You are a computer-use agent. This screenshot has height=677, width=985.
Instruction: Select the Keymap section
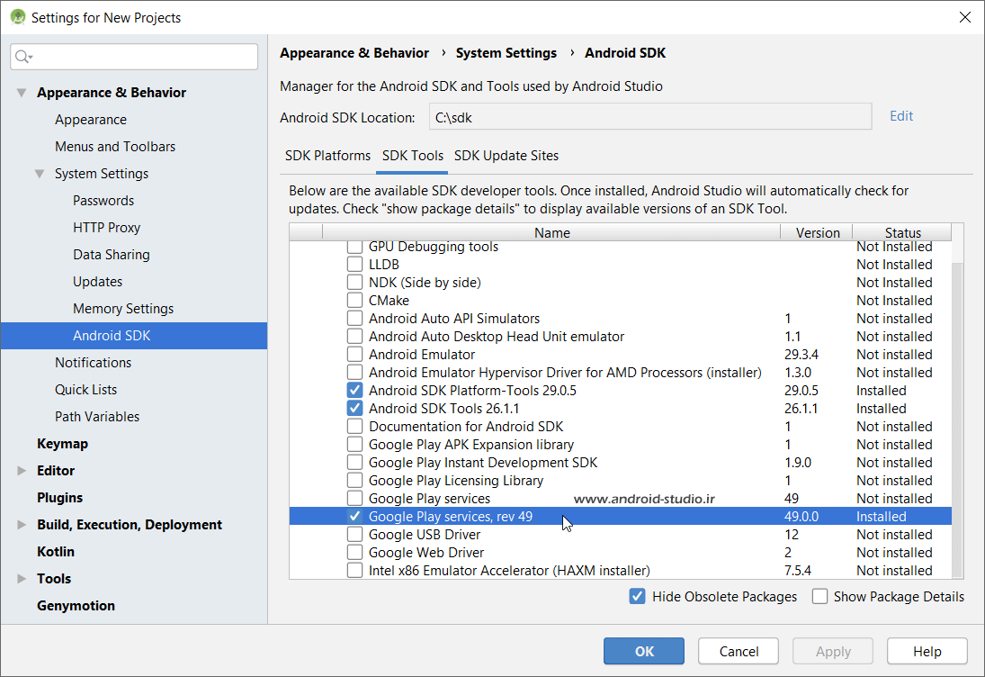(x=62, y=445)
